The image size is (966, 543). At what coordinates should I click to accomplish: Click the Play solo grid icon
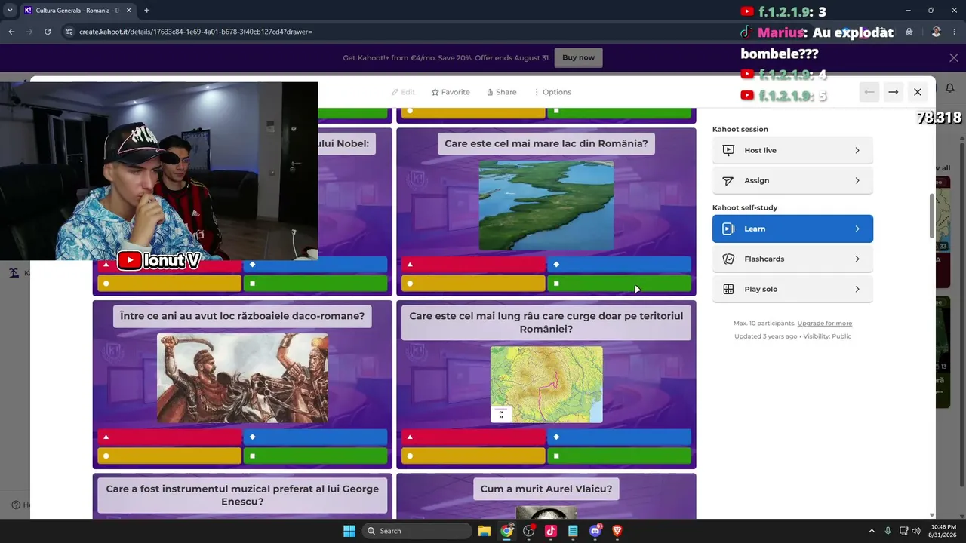click(x=728, y=289)
